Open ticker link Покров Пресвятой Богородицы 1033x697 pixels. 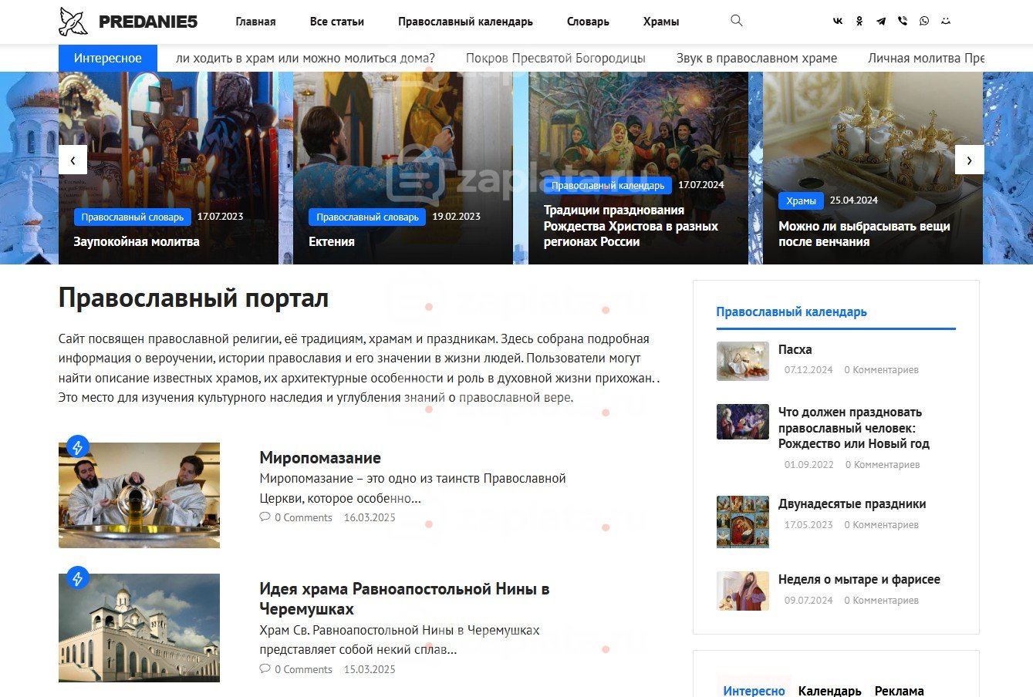555,58
